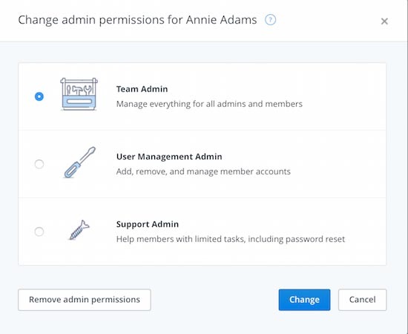This screenshot has width=408, height=334.
Task: Choose the User Management Admin radio button
Action: pos(39,164)
